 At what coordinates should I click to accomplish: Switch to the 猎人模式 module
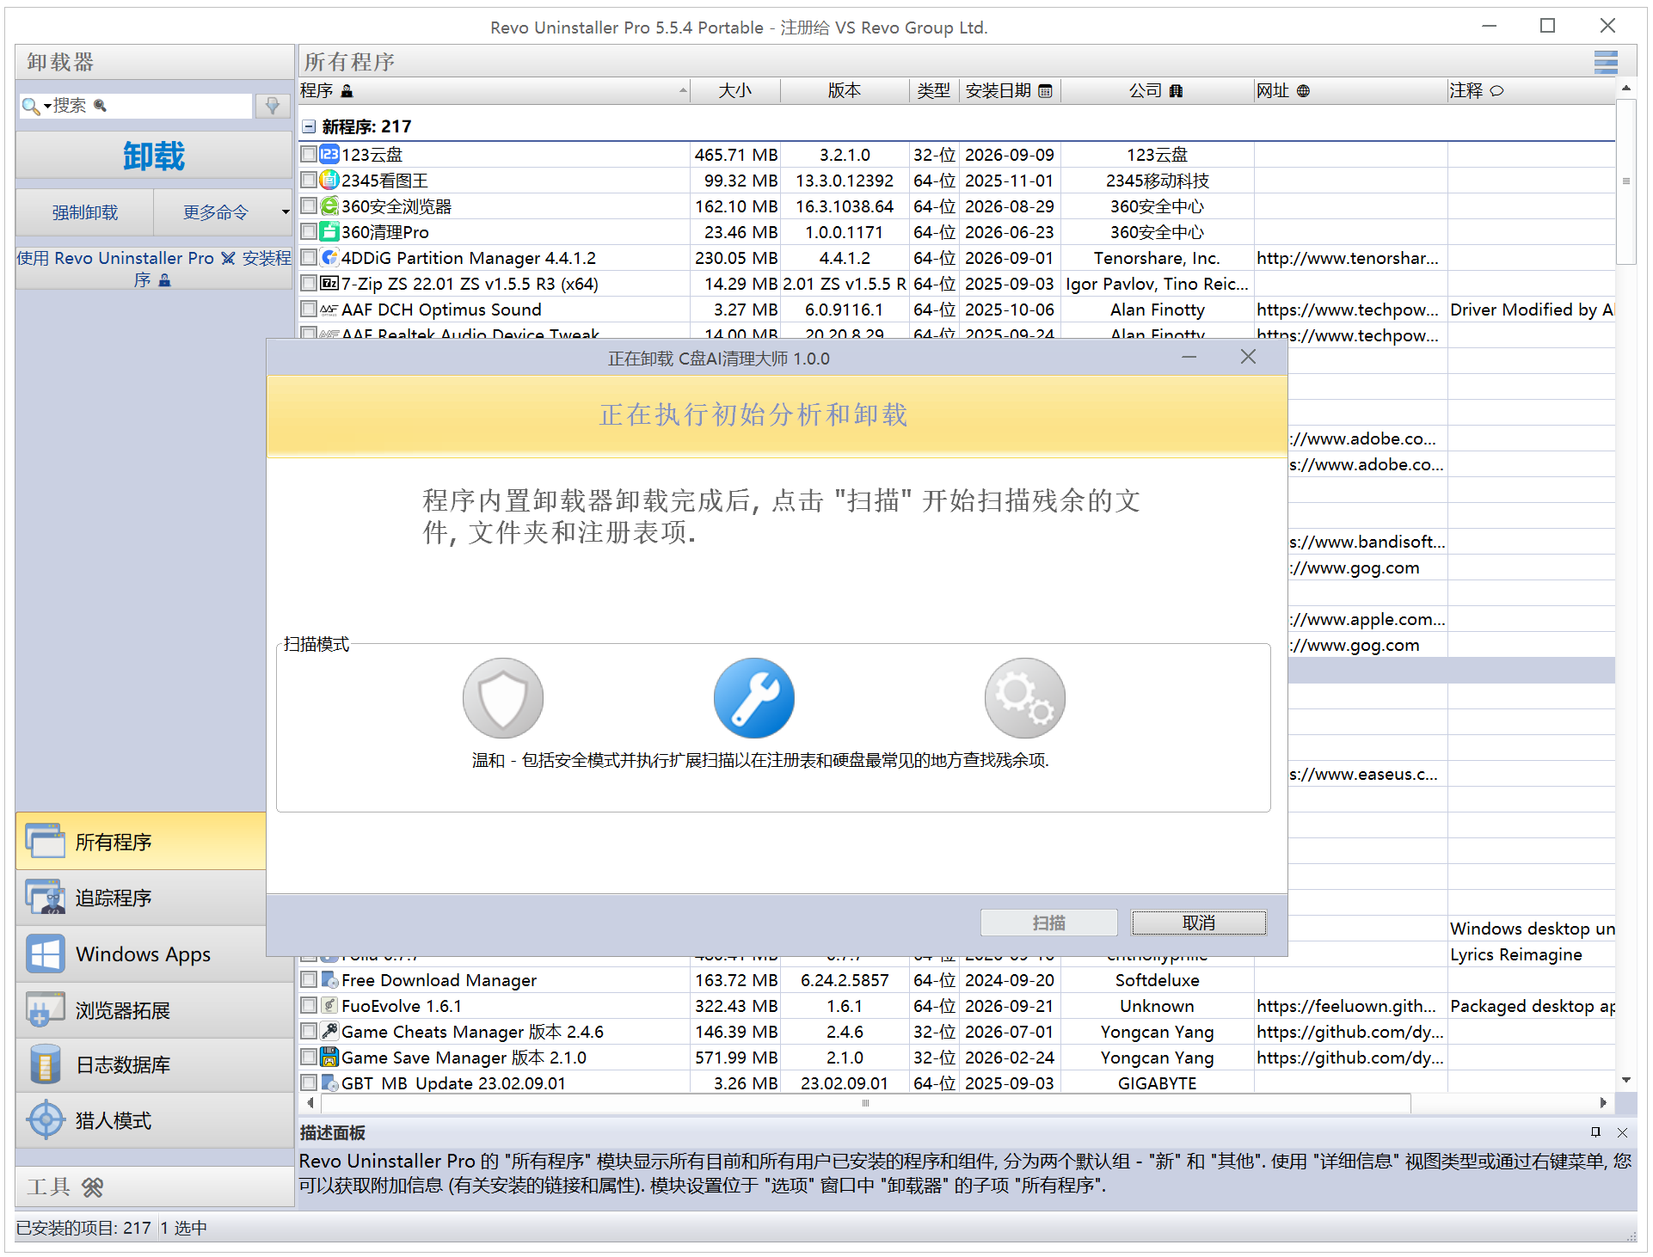(x=155, y=1120)
